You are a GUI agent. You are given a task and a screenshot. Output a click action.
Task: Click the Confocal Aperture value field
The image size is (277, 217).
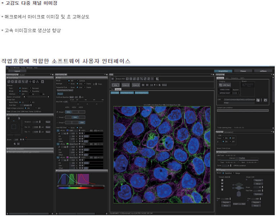[77, 97]
